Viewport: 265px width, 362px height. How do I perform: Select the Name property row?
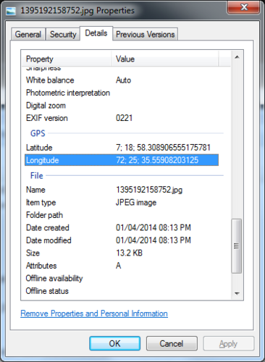tap(122, 190)
